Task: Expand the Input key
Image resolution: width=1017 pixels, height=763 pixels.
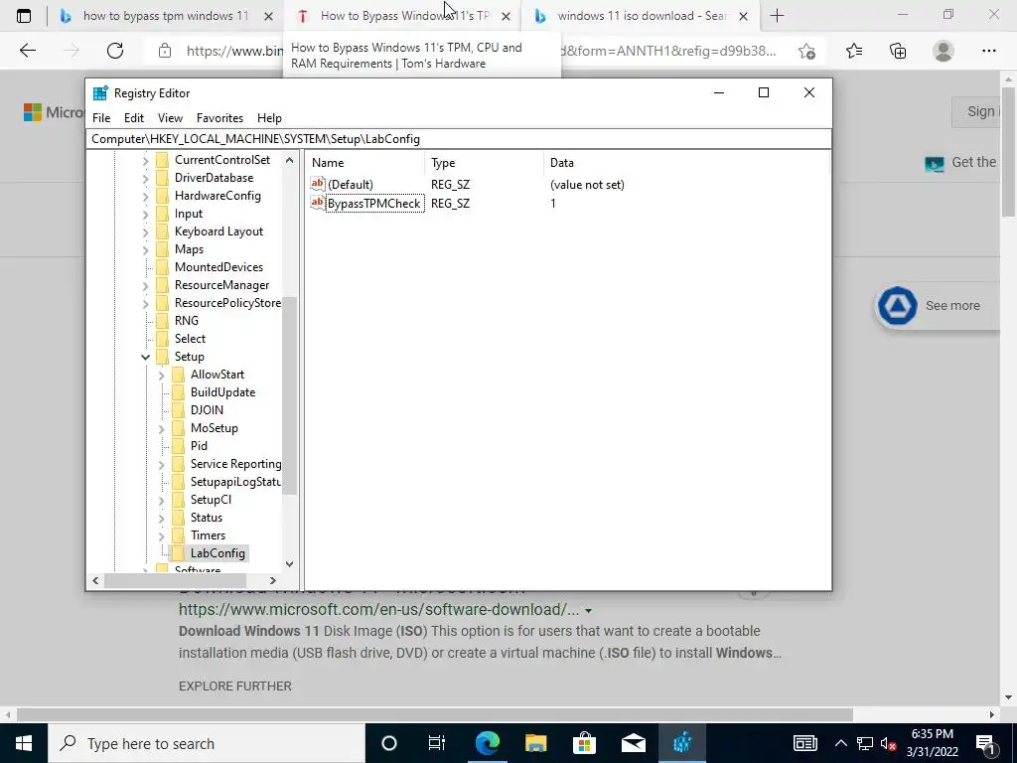Action: [145, 214]
